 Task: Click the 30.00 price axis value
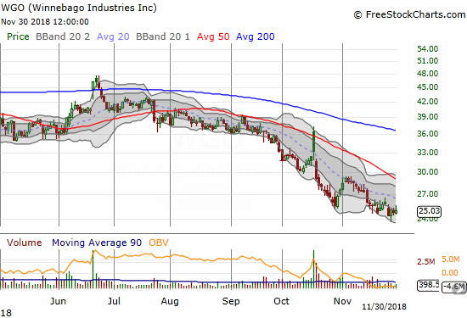[x=428, y=171]
